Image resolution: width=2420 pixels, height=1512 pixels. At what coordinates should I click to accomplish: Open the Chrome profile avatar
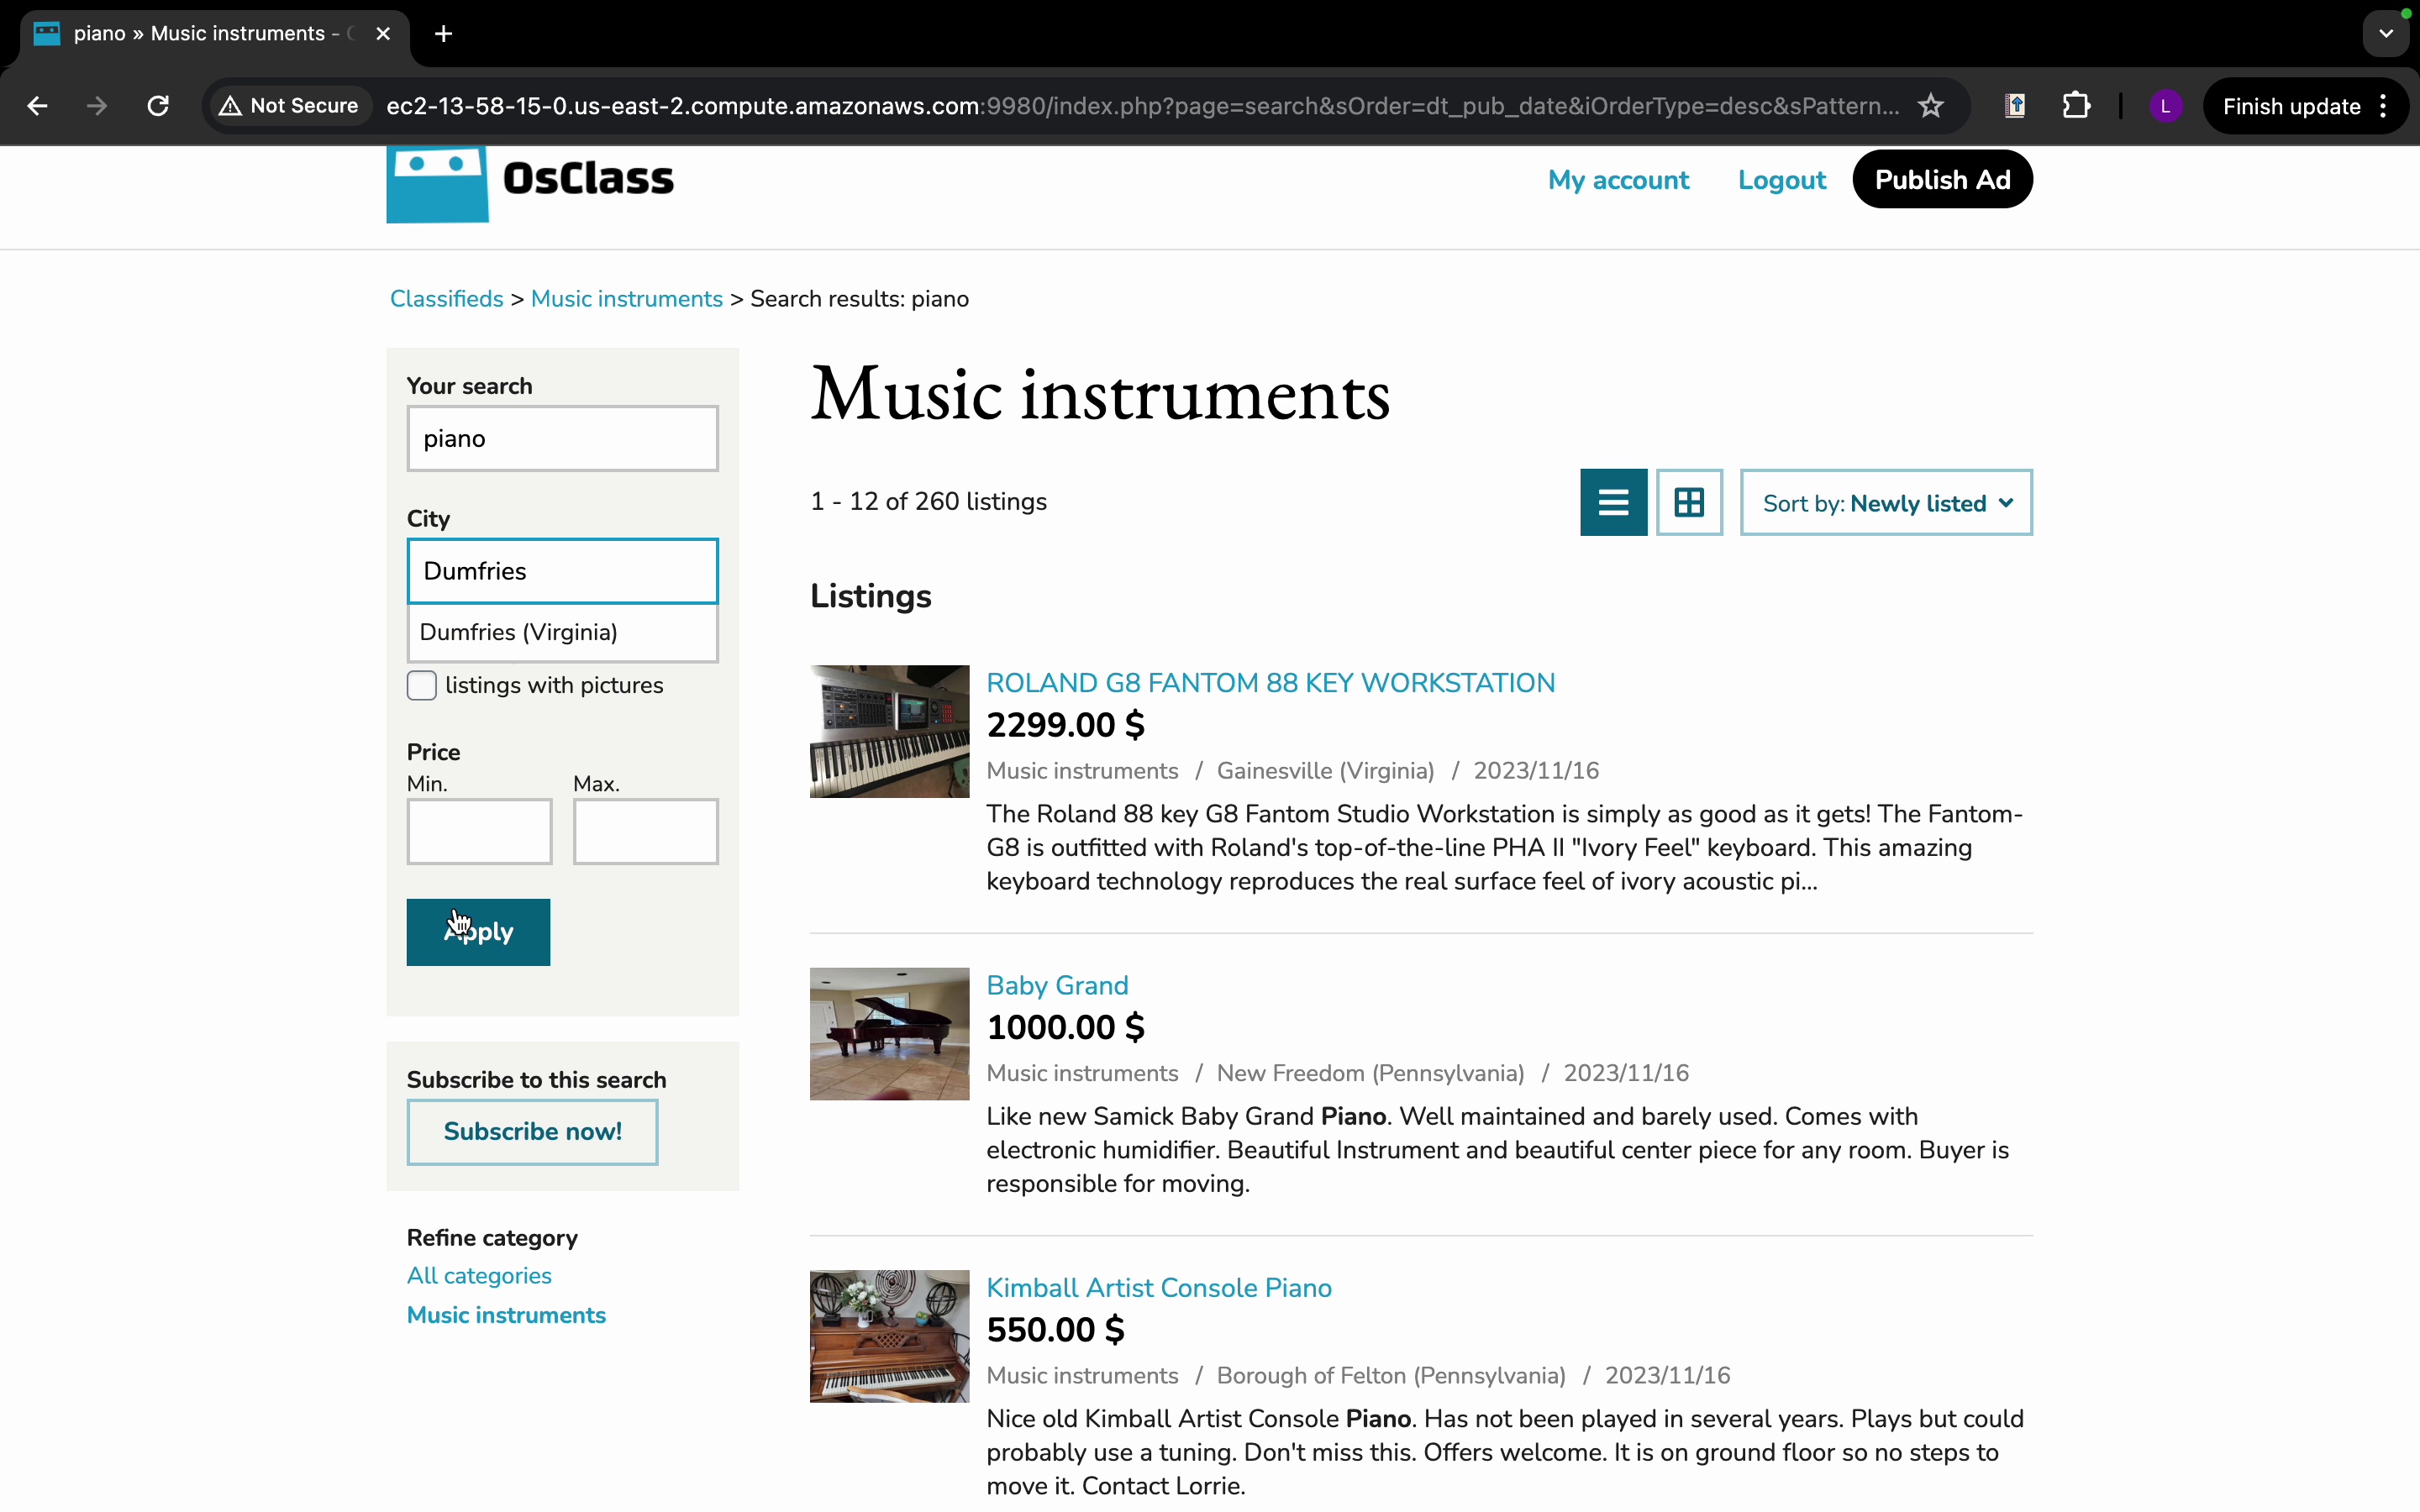point(2165,106)
